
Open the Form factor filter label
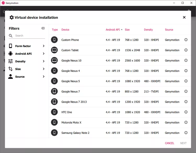coord(23,46)
